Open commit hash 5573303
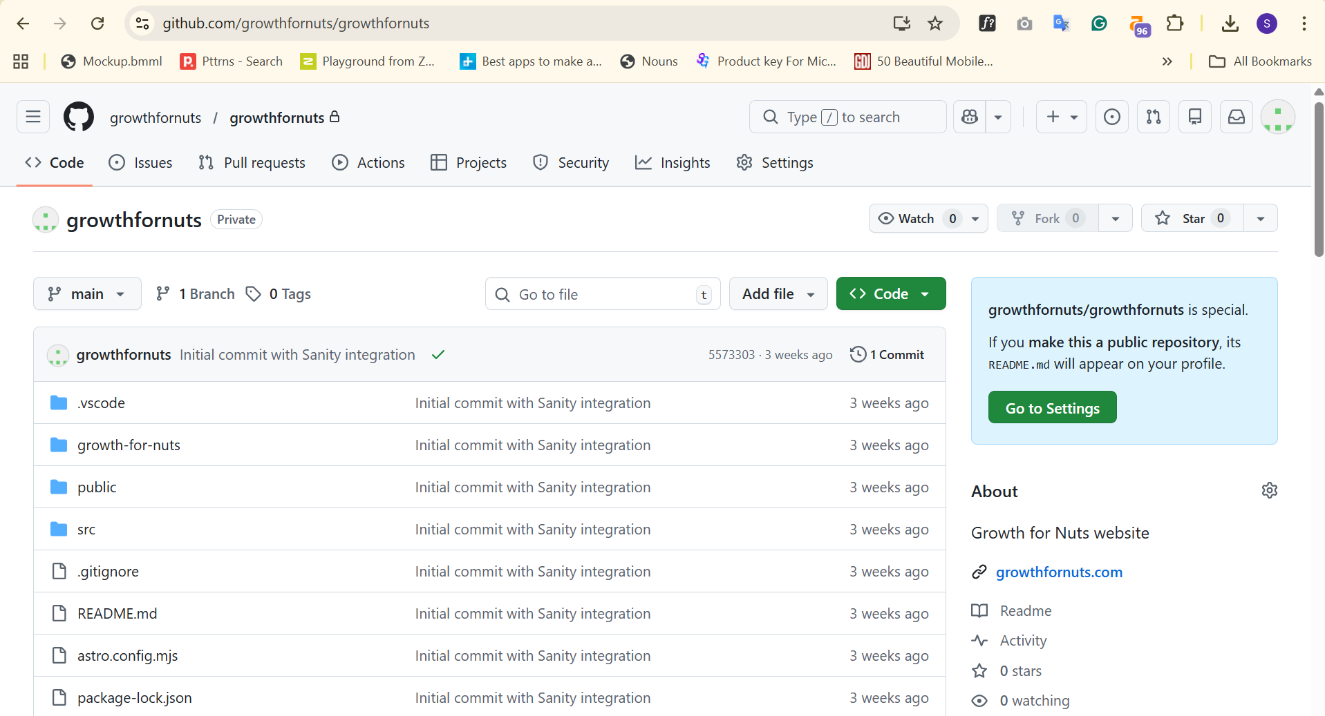 (x=731, y=355)
